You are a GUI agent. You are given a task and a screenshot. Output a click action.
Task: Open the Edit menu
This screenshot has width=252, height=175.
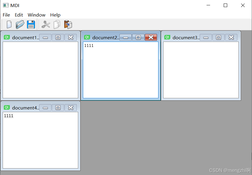(19, 15)
